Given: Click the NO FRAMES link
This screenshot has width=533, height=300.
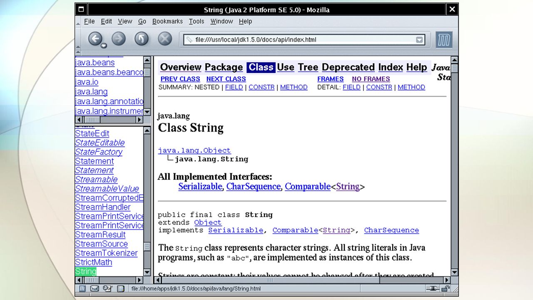Looking at the screenshot, I should (x=371, y=79).
